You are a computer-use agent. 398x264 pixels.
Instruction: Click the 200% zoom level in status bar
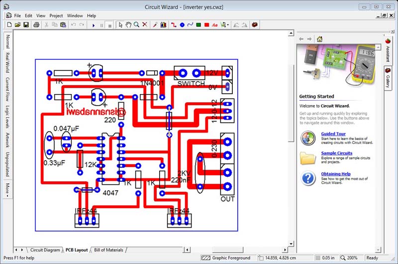(x=352, y=258)
